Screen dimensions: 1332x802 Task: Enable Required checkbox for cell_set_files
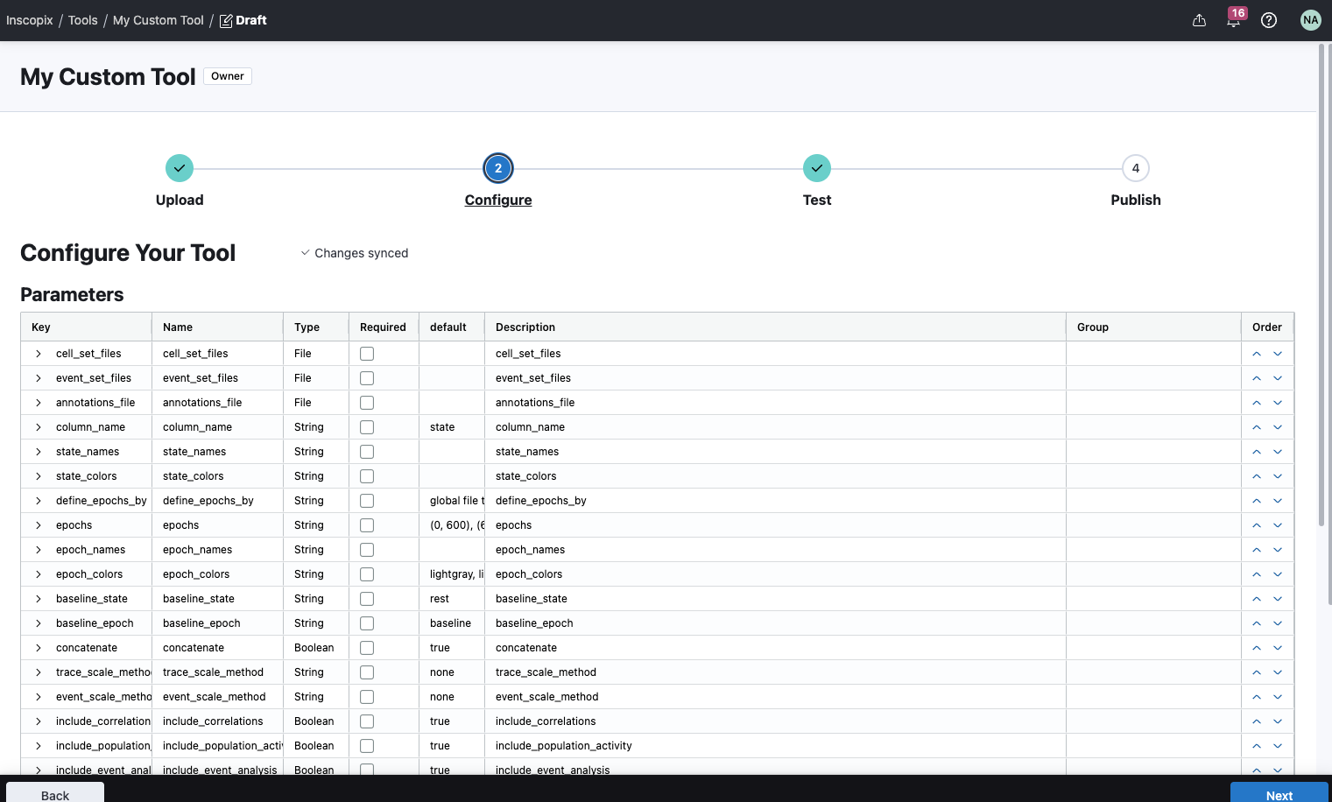tap(367, 354)
